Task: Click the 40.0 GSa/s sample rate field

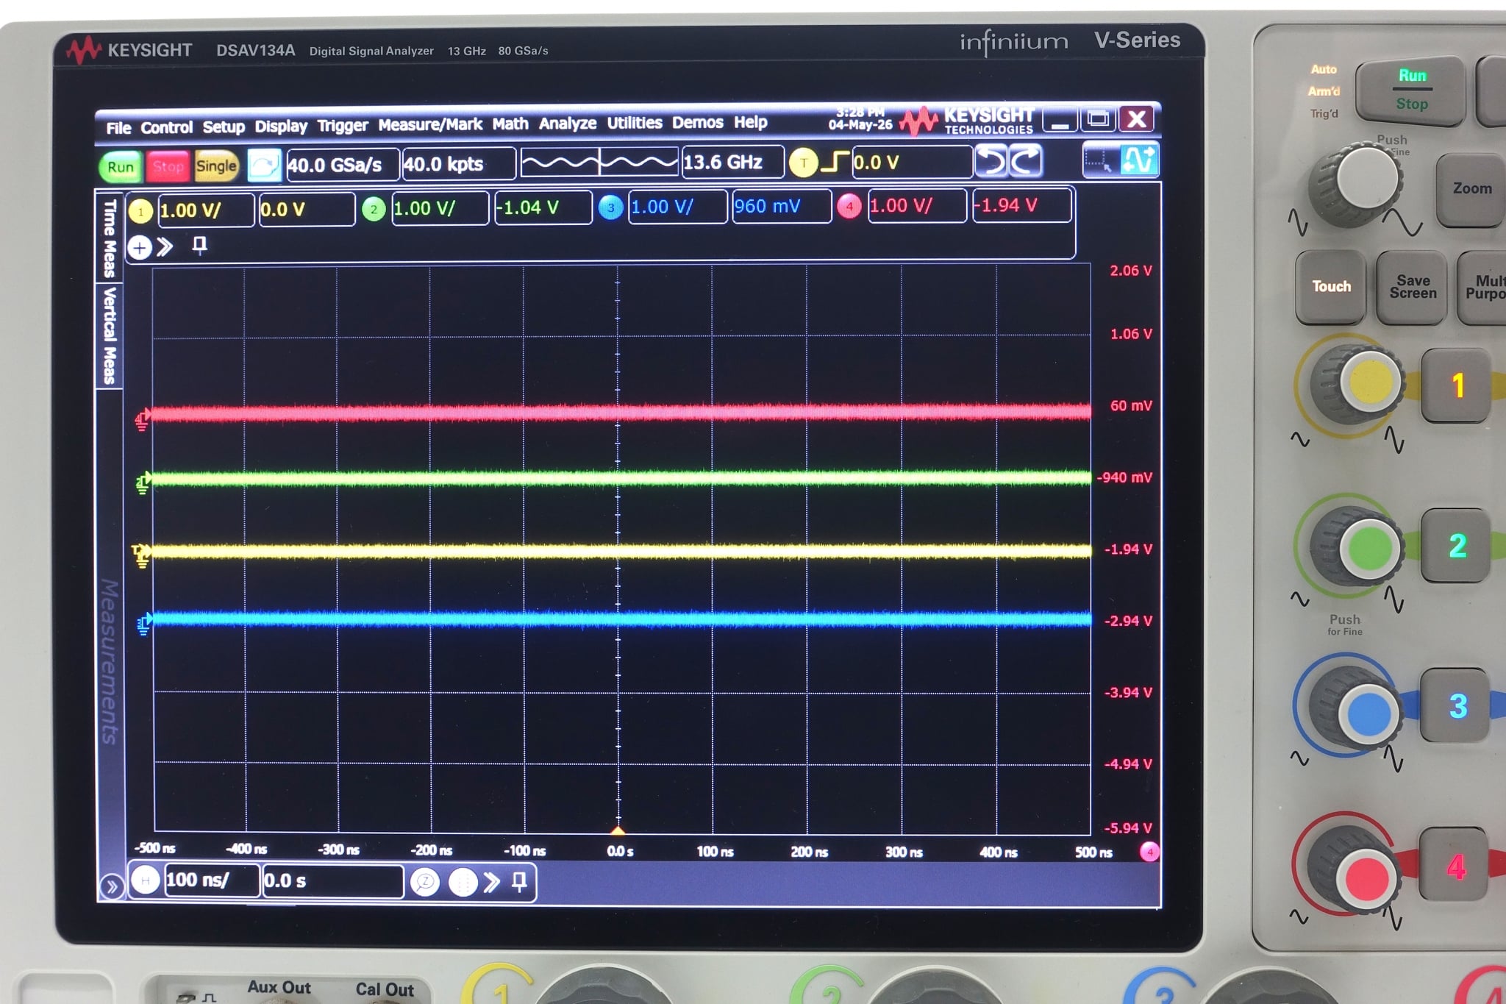Action: 342,165
